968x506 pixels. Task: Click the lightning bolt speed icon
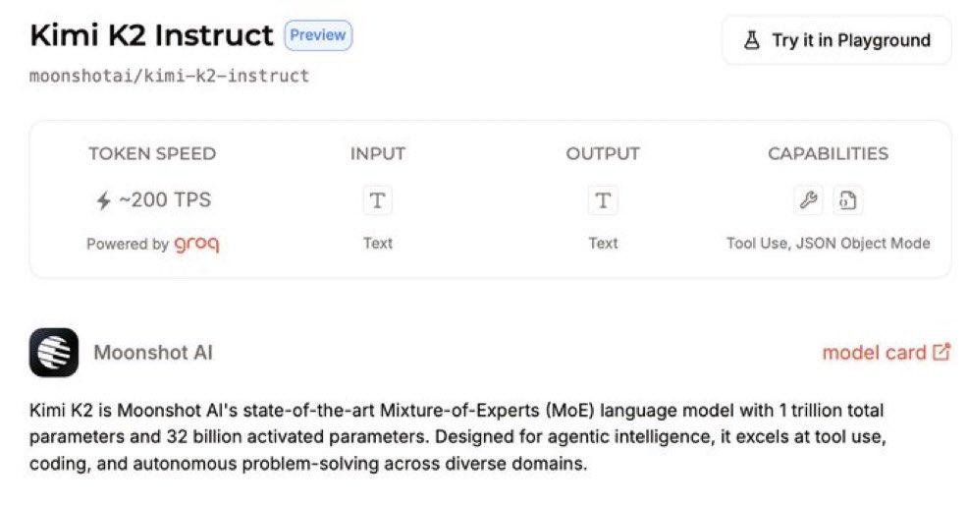point(104,200)
